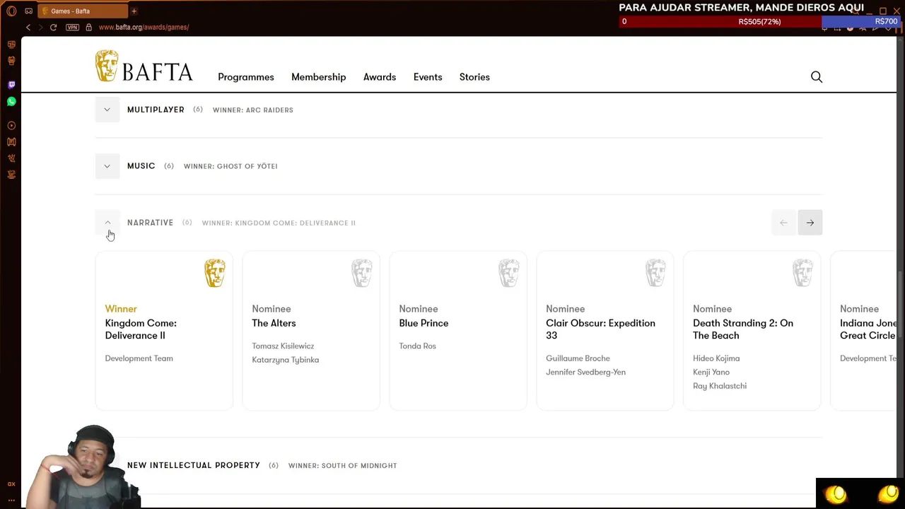Screen dimensions: 905x509
Task: Collapse the Narrative category chevron
Action: pos(107,223)
